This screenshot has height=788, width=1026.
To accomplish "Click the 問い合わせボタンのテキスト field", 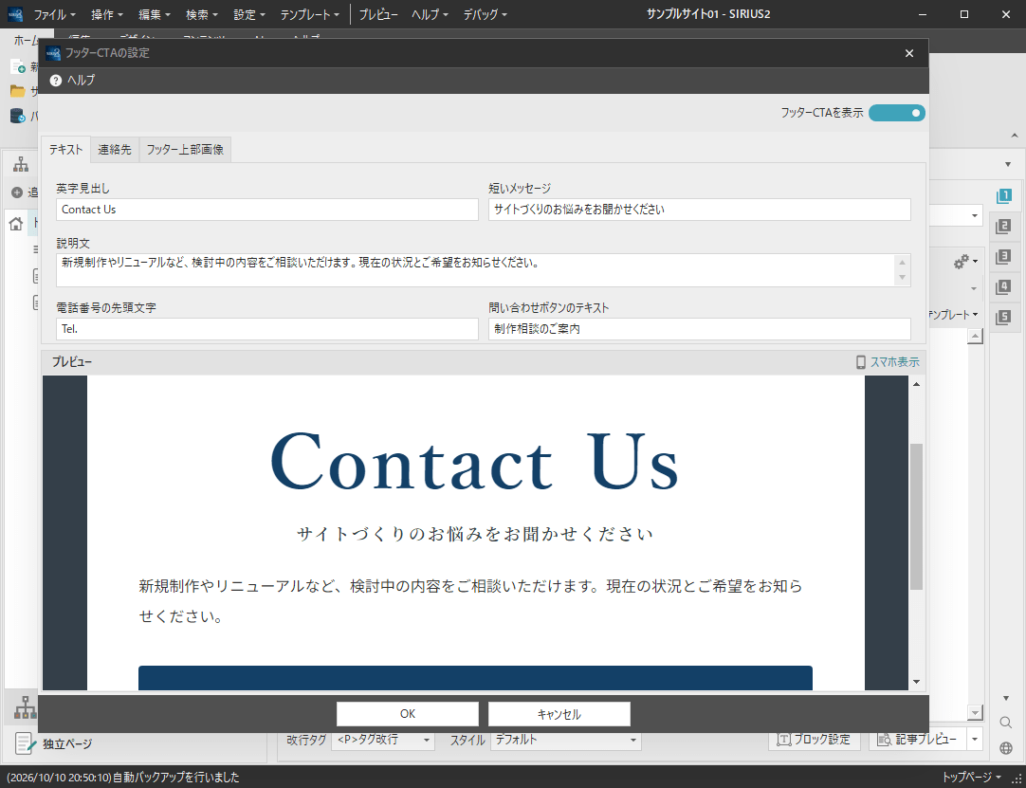I will (x=700, y=329).
